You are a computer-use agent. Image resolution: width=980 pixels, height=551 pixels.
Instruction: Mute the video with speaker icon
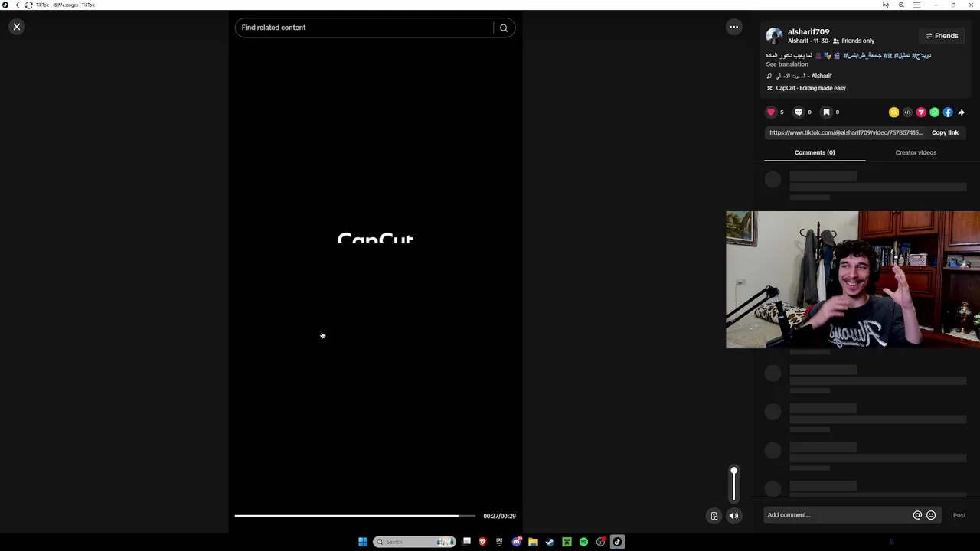(733, 516)
